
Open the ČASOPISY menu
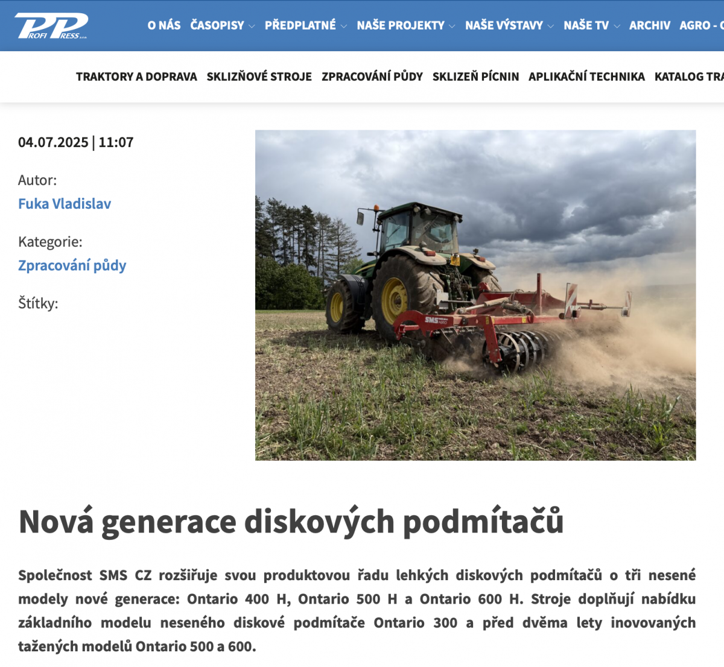pos(217,25)
